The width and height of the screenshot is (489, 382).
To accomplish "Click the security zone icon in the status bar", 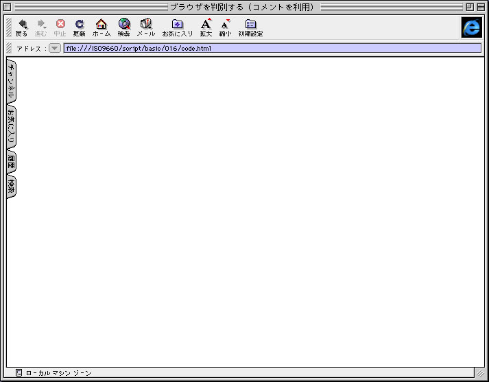I will pos(19,372).
